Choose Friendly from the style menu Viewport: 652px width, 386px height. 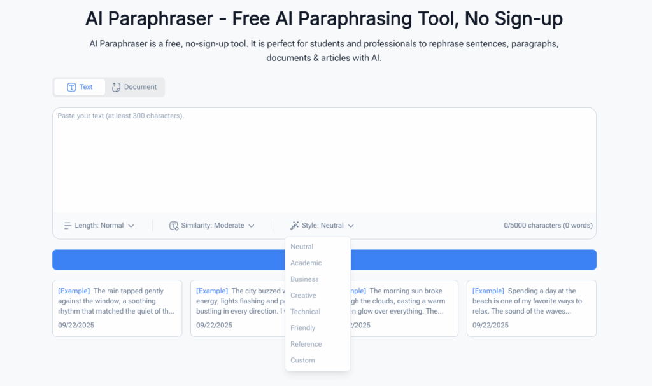coord(302,328)
